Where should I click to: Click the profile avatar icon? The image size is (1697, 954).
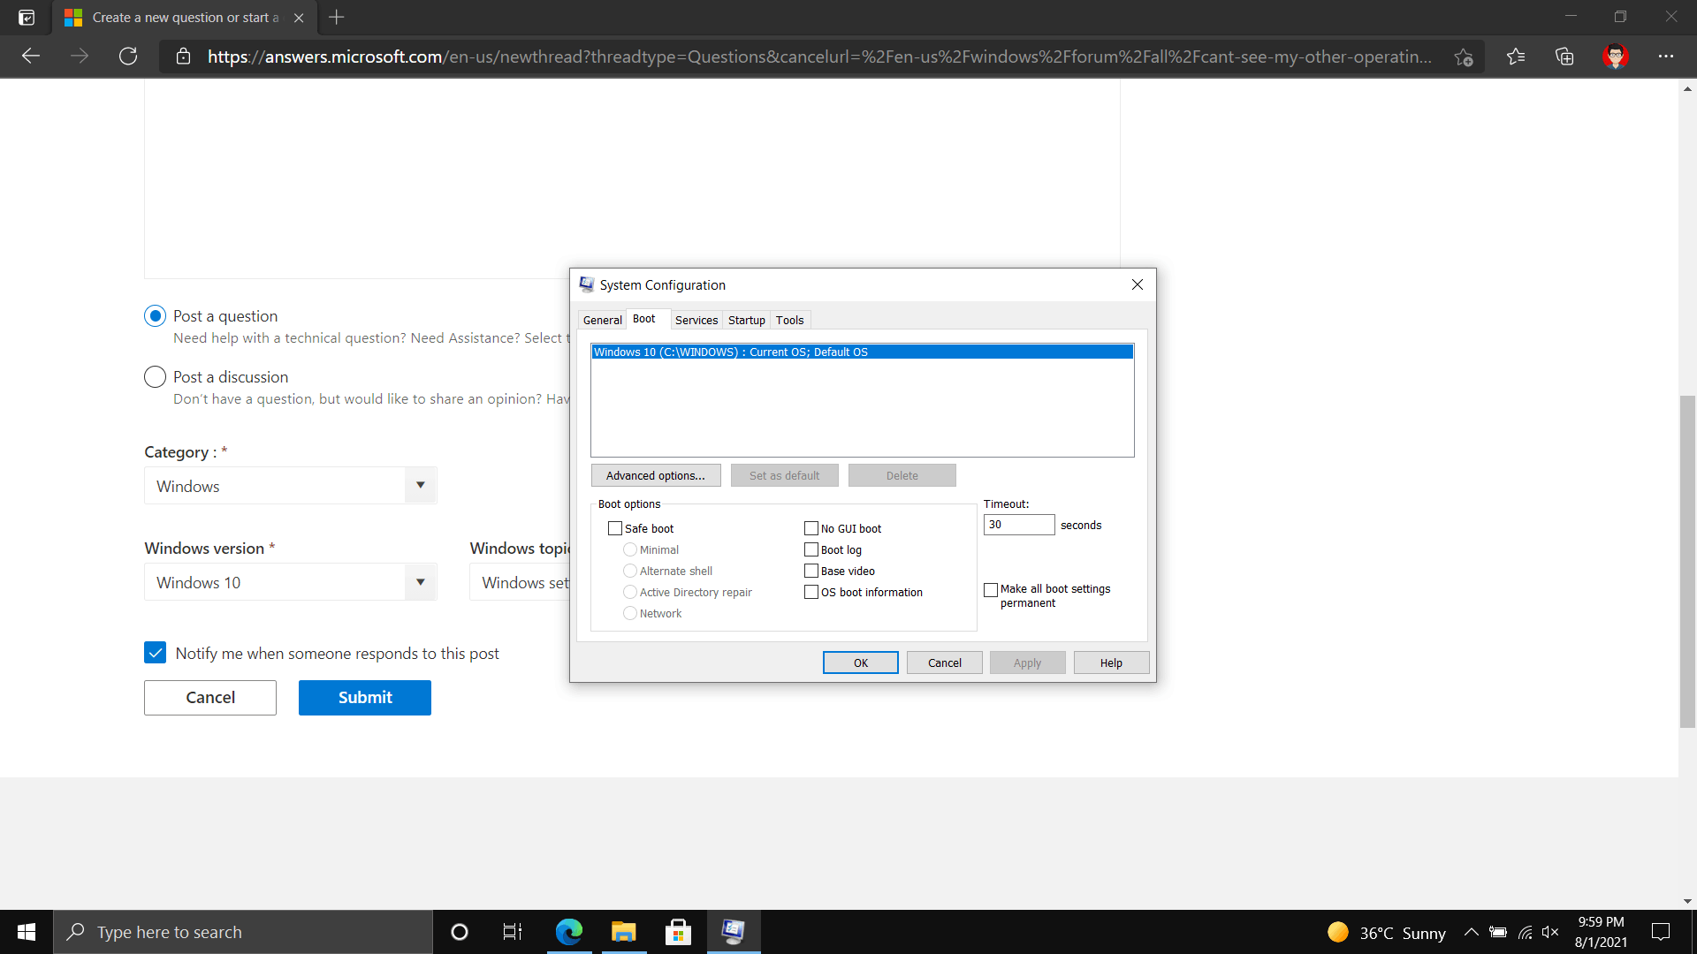coord(1615,57)
